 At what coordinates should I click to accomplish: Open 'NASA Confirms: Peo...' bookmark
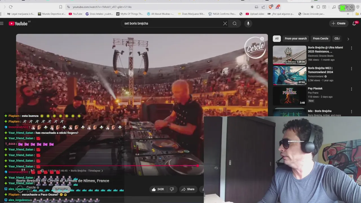222,14
